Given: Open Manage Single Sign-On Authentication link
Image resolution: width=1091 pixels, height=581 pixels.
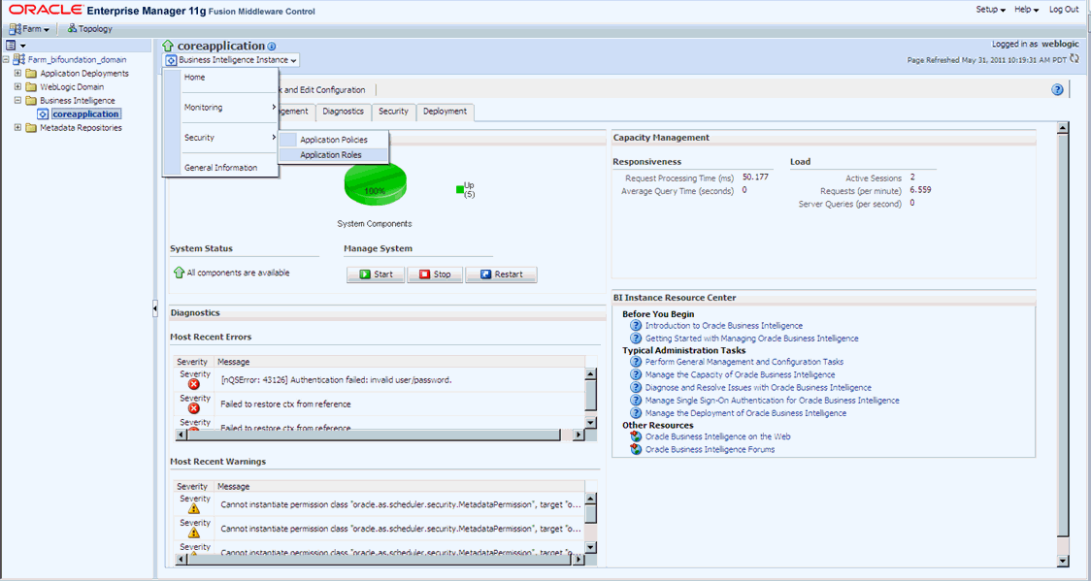Looking at the screenshot, I should [x=772, y=401].
